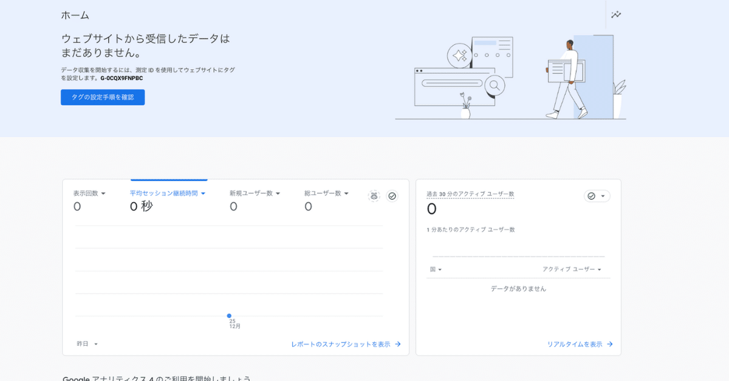Click the ホーム page title
The width and height of the screenshot is (729, 381).
[x=75, y=16]
